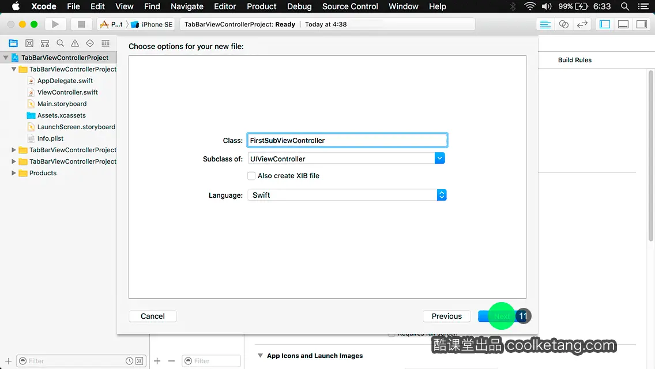The height and width of the screenshot is (369, 655).
Task: Open the Apple menu
Action: pos(16,6)
